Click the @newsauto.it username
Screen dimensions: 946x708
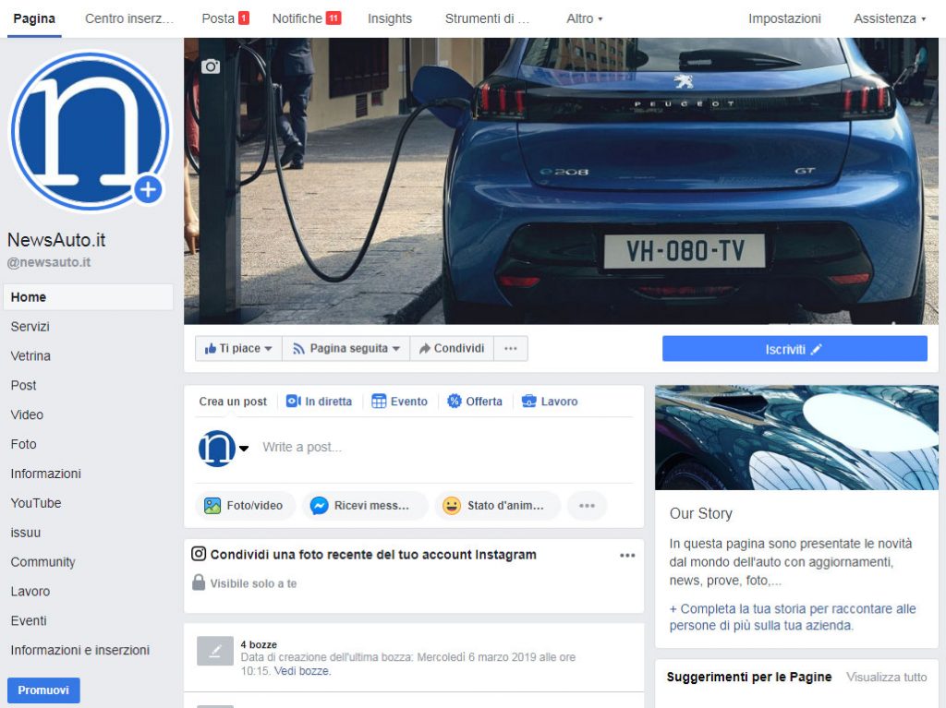pos(49,262)
